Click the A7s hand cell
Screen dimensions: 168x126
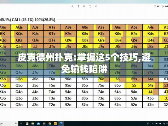pyautogui.click(x=101, y=27)
